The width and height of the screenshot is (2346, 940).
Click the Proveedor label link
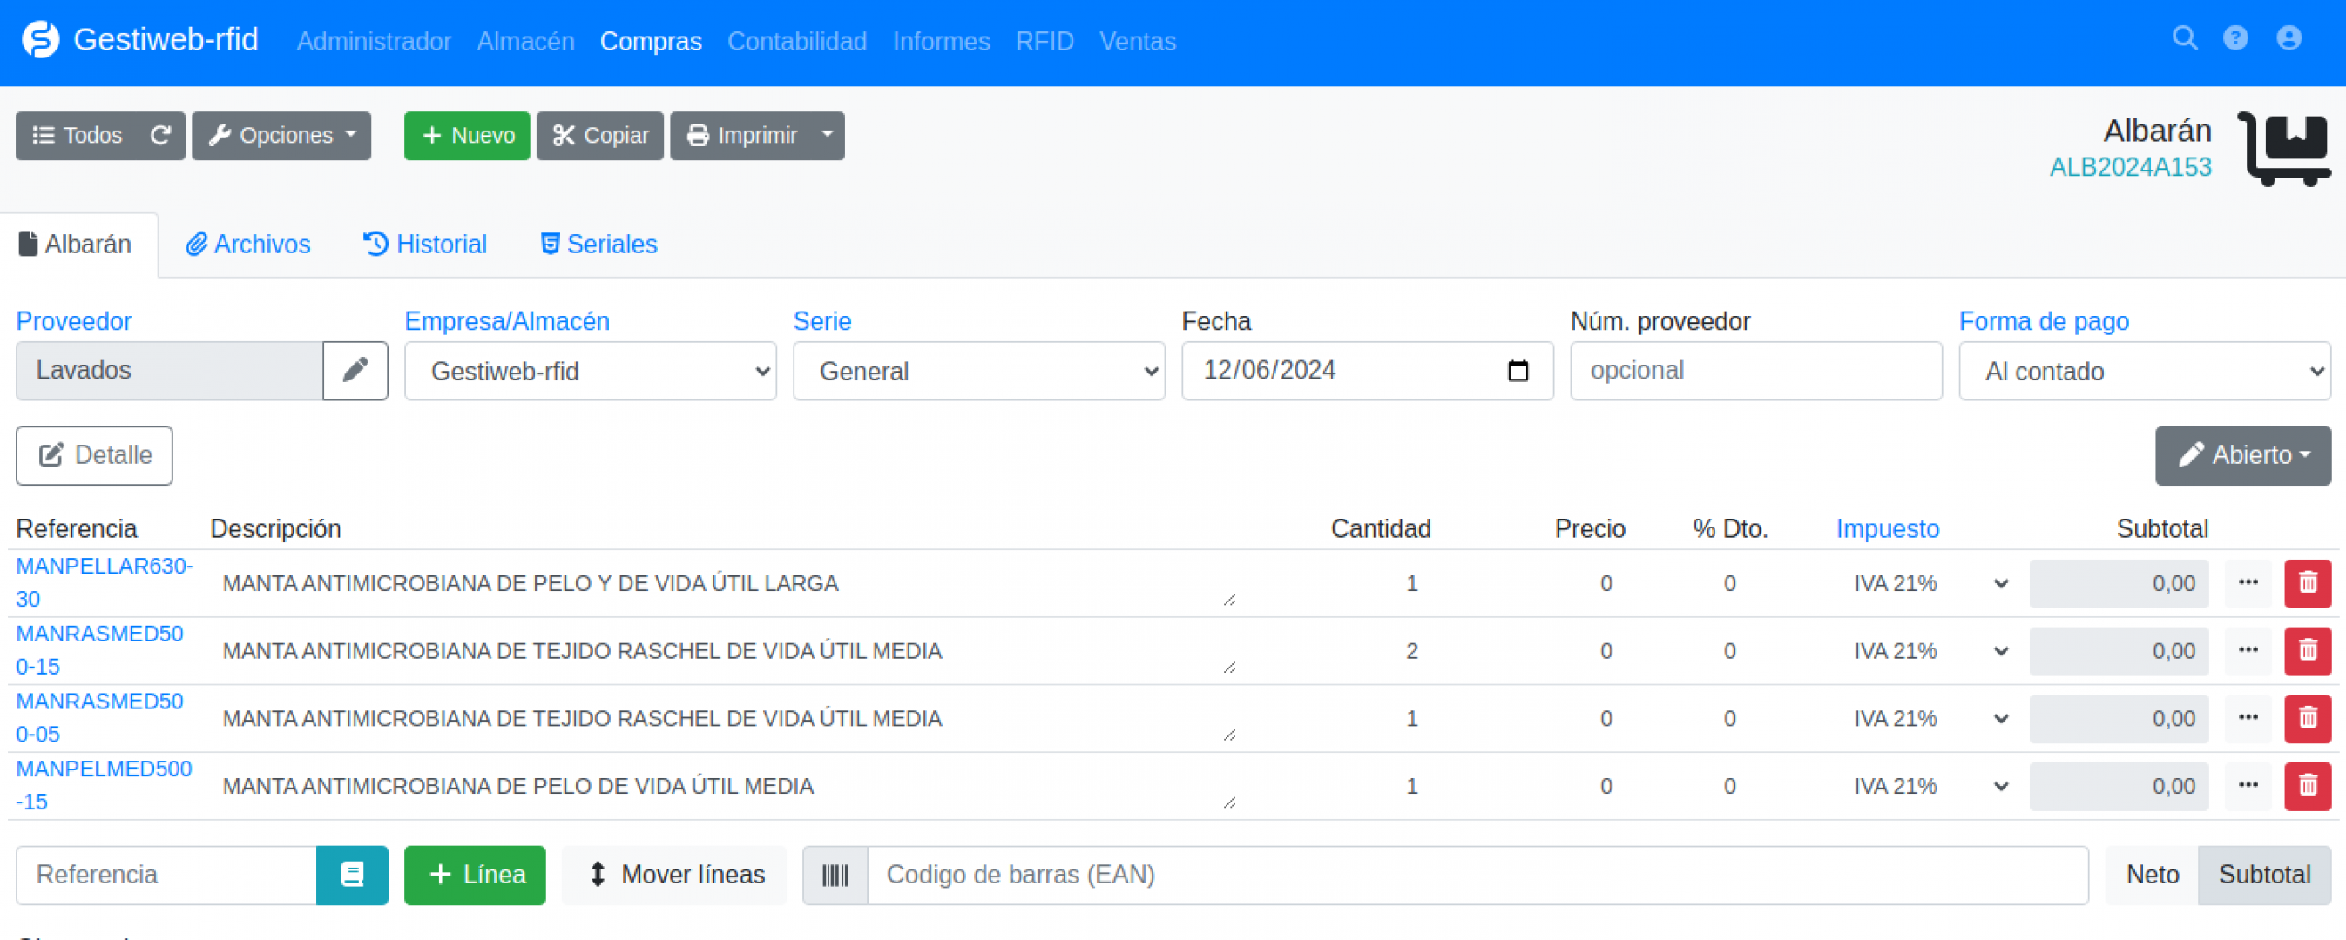(74, 321)
